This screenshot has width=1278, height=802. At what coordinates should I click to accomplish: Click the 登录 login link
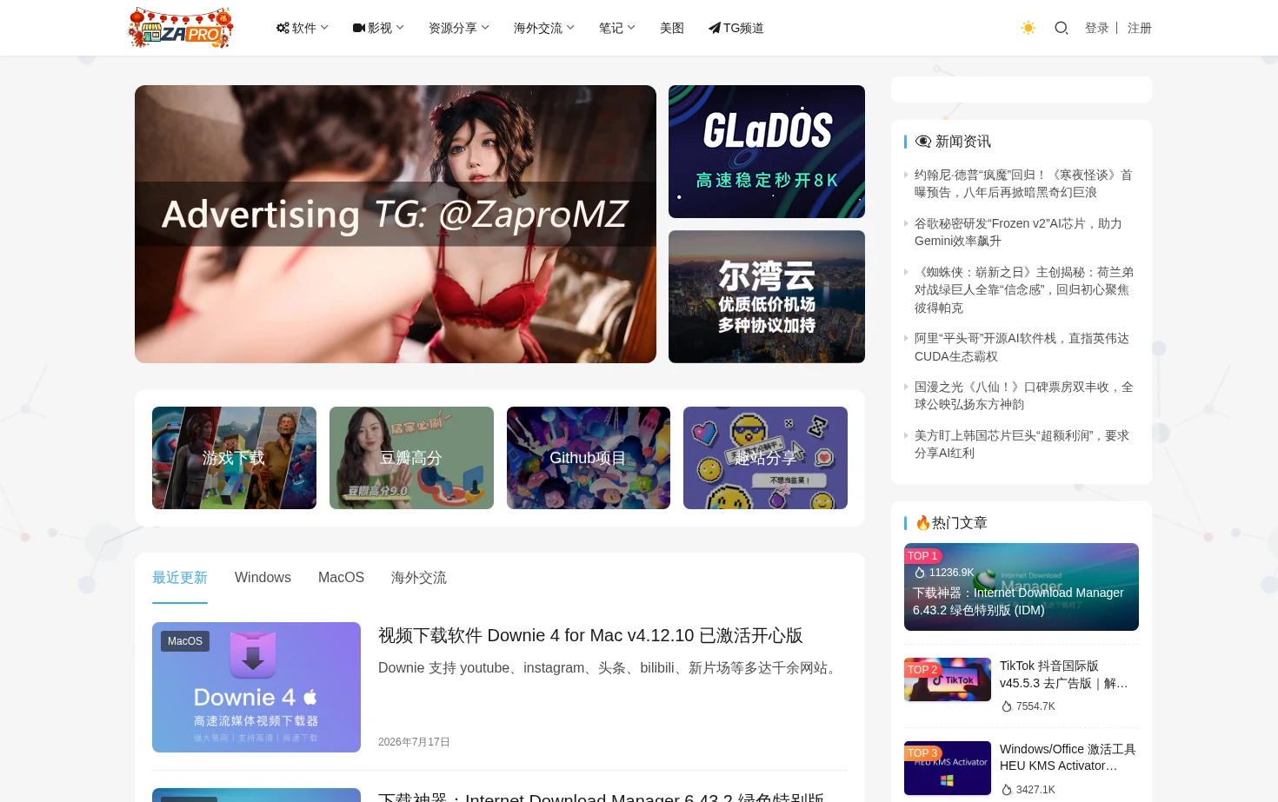(1097, 28)
